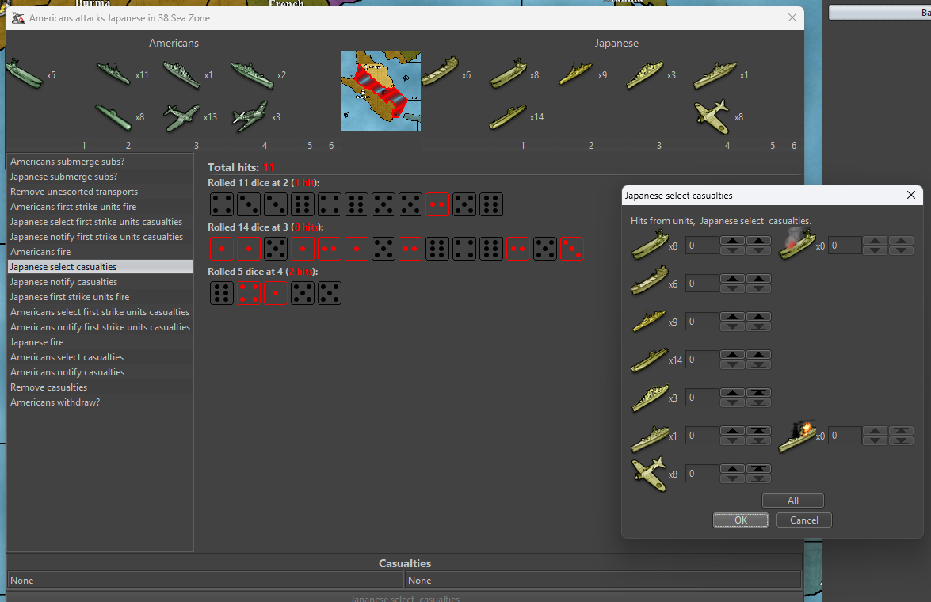Image resolution: width=931 pixels, height=602 pixels.
Task: Increase cruiser x3 casualties by one
Action: [x=733, y=392]
